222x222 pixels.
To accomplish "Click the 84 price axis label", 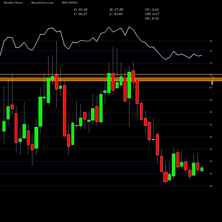I will tap(211, 51).
